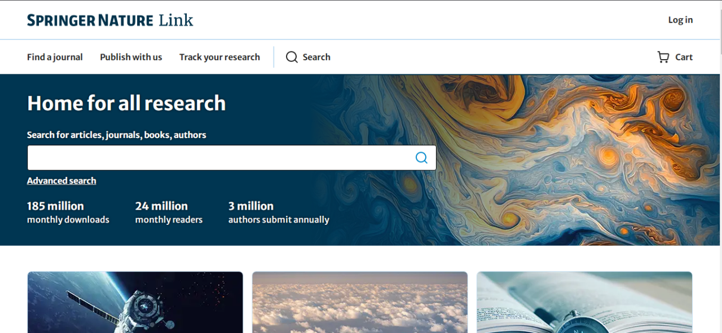The image size is (722, 333).
Task: Click the Home for all research heading
Action: click(x=126, y=104)
